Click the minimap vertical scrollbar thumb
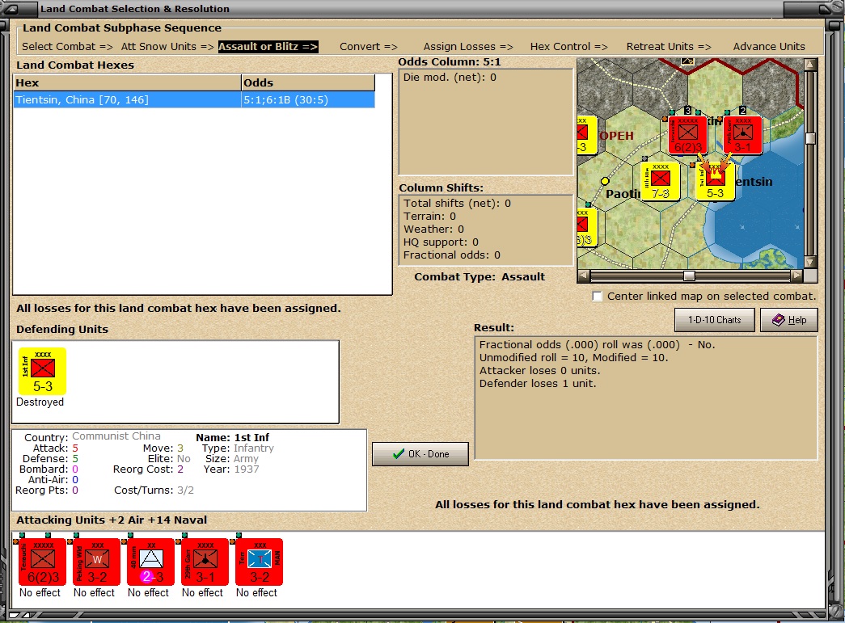Image resolution: width=845 pixels, height=623 pixels. coord(810,138)
